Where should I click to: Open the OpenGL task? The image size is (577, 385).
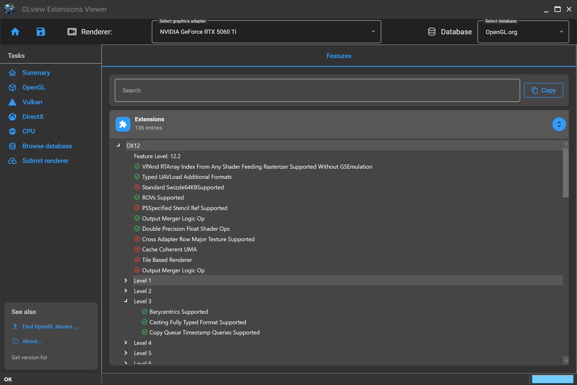tap(34, 87)
